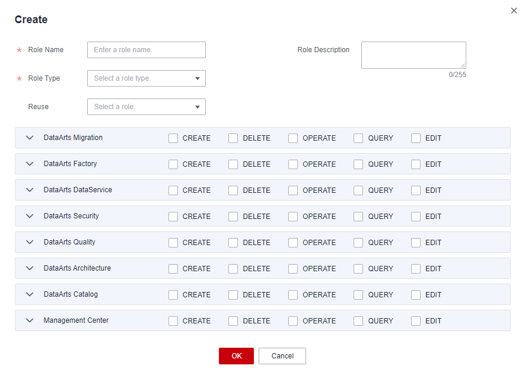Open the Role Type dropdown
This screenshot has height=378, width=525.
tap(146, 78)
